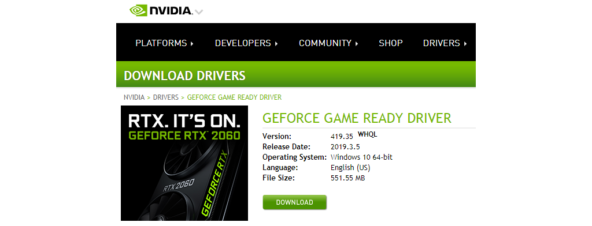Open the DEVELOPERS menu
This screenshot has height=226, width=592.
pos(243,43)
